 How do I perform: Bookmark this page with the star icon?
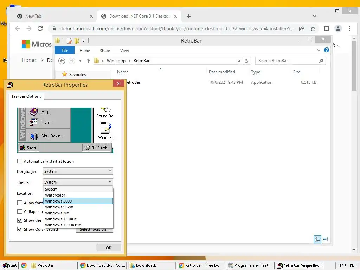[313, 28]
